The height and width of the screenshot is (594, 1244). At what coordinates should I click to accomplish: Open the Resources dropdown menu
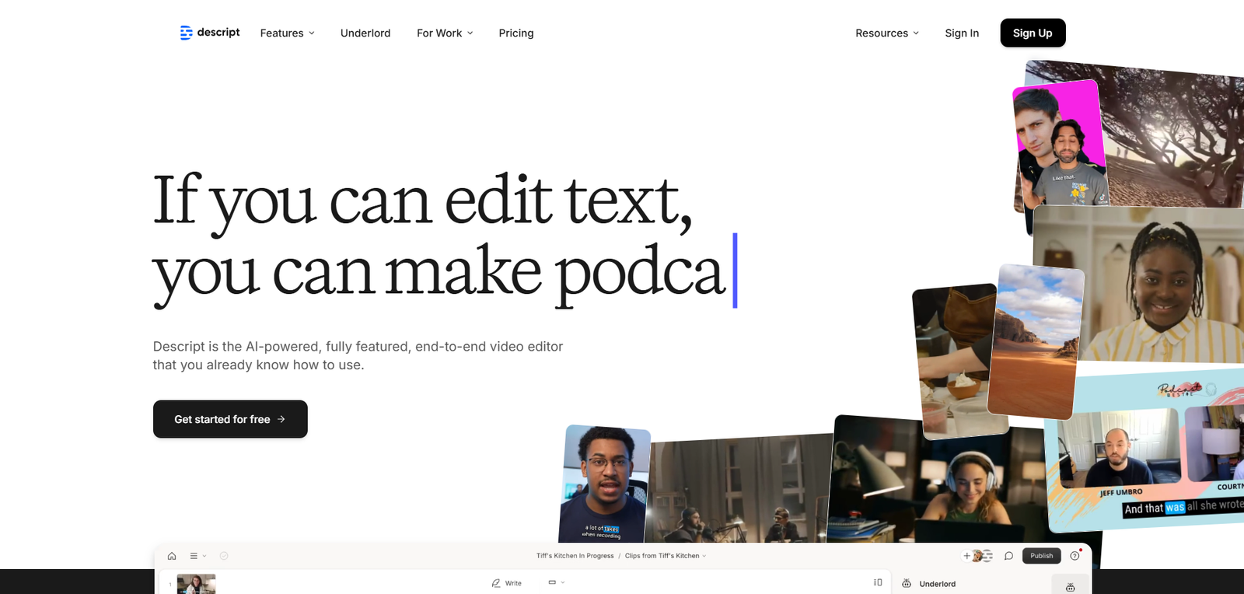point(886,33)
